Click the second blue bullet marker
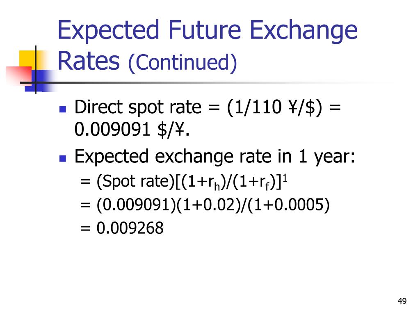The width and height of the screenshot is (420, 315). click(63, 159)
